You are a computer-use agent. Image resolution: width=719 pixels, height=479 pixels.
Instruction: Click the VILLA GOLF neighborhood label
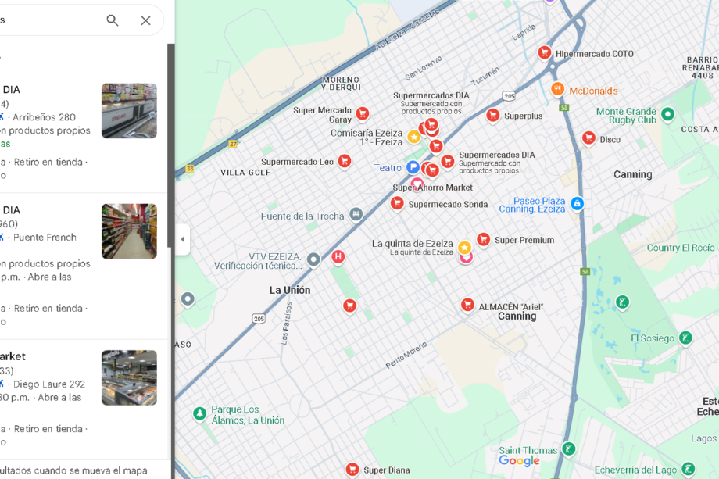coord(245,173)
